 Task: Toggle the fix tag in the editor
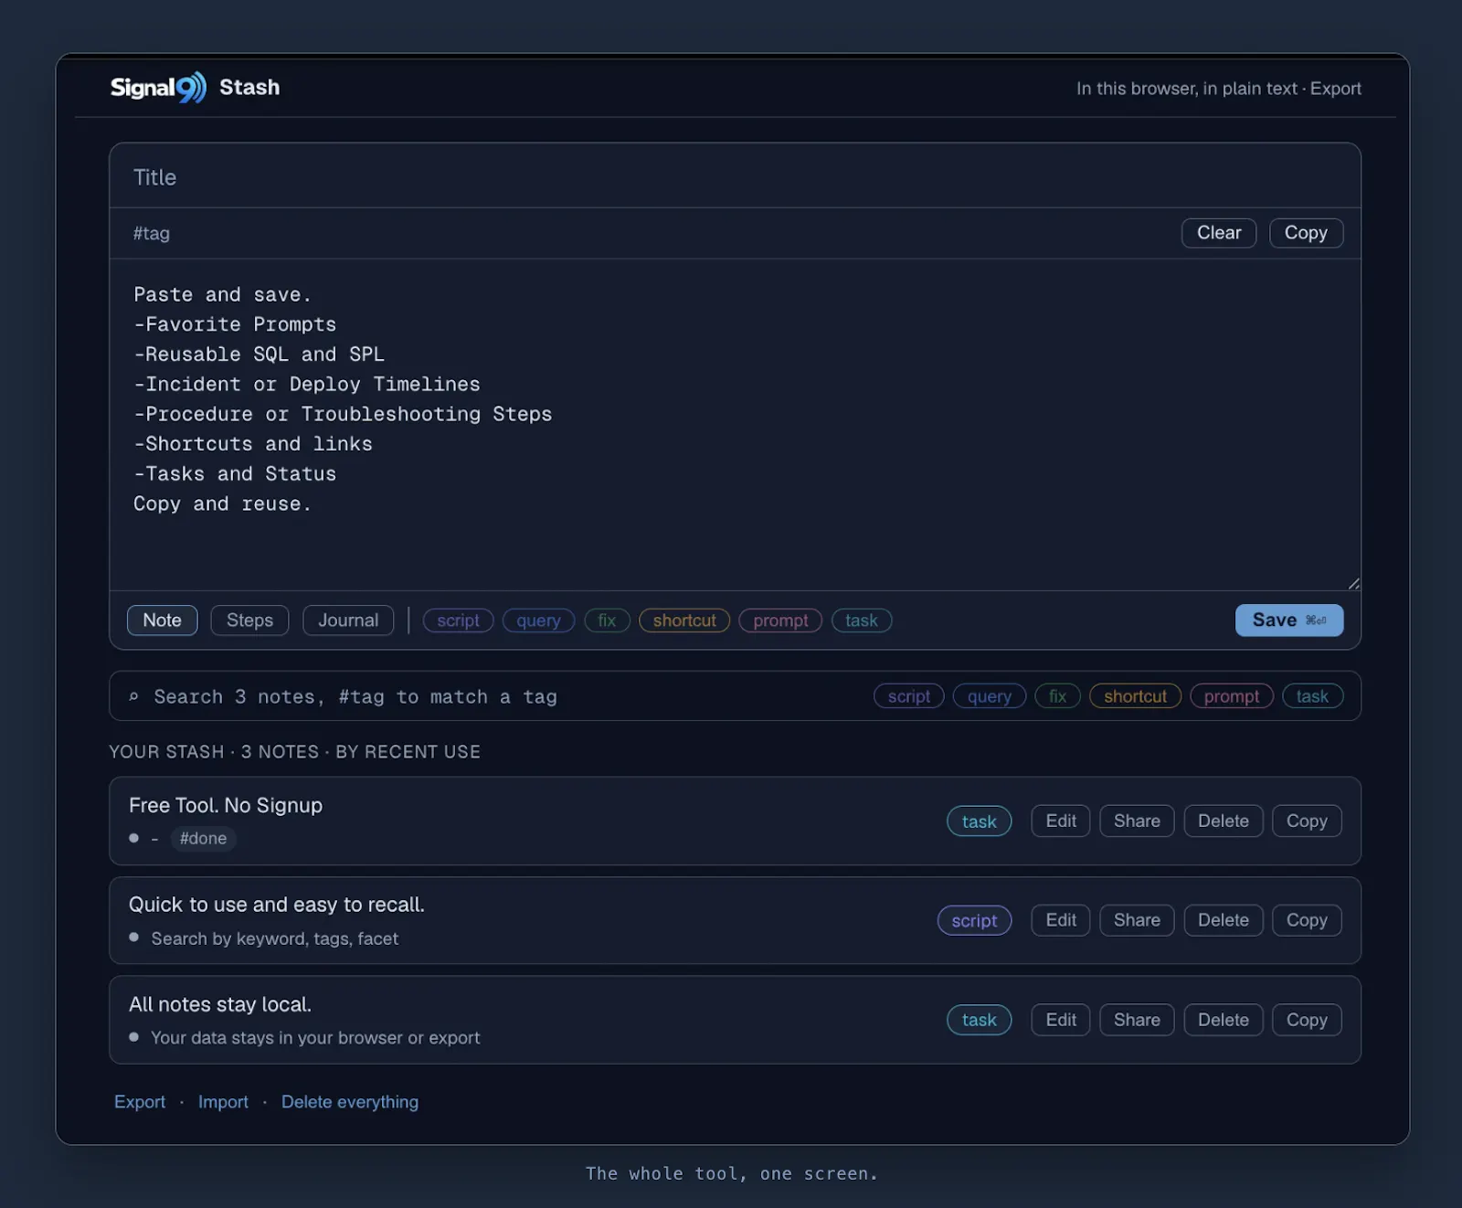(607, 620)
